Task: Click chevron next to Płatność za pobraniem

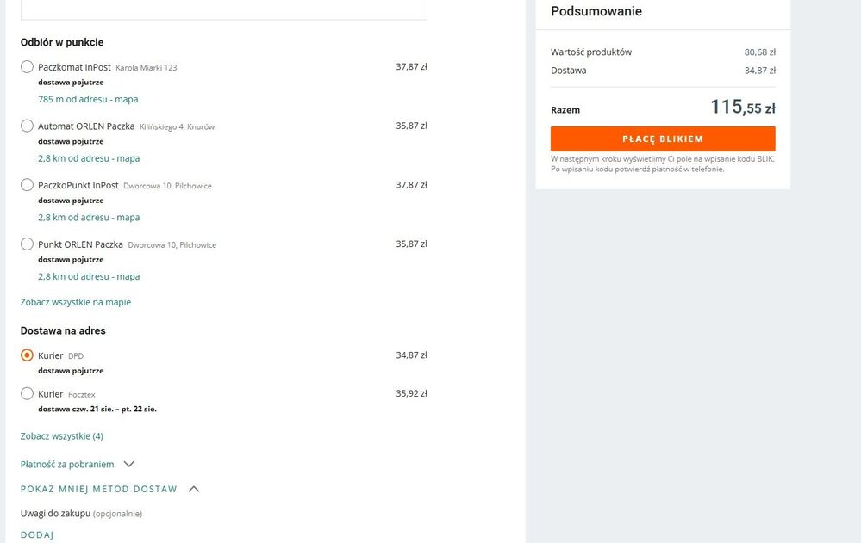Action: click(129, 465)
